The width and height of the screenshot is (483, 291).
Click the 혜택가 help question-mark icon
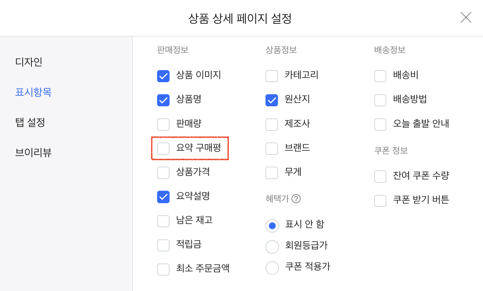pyautogui.click(x=296, y=199)
